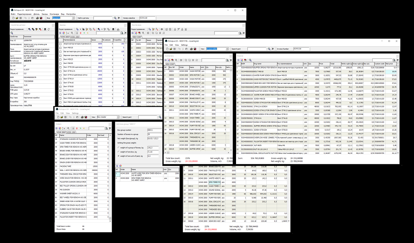
Task: Open the Settings menu in the Invoice editor window
Action: (x=184, y=45)
